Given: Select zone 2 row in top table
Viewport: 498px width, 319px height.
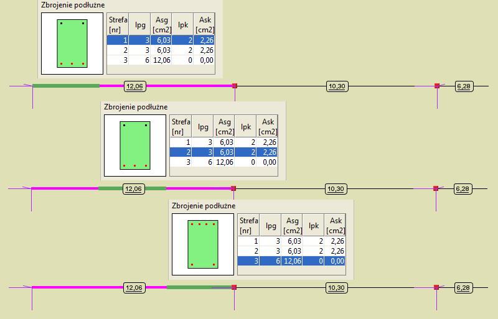Looking at the screenshot, I should pyautogui.click(x=161, y=50).
